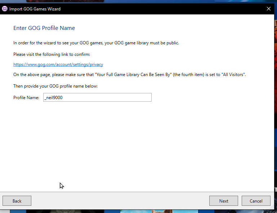
Task: Click the GOG wizard title bar icon
Action: pyautogui.click(x=5, y=9)
